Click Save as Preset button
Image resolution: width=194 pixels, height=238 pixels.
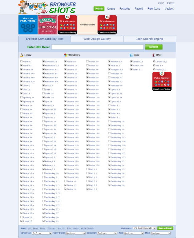(x=165, y=228)
